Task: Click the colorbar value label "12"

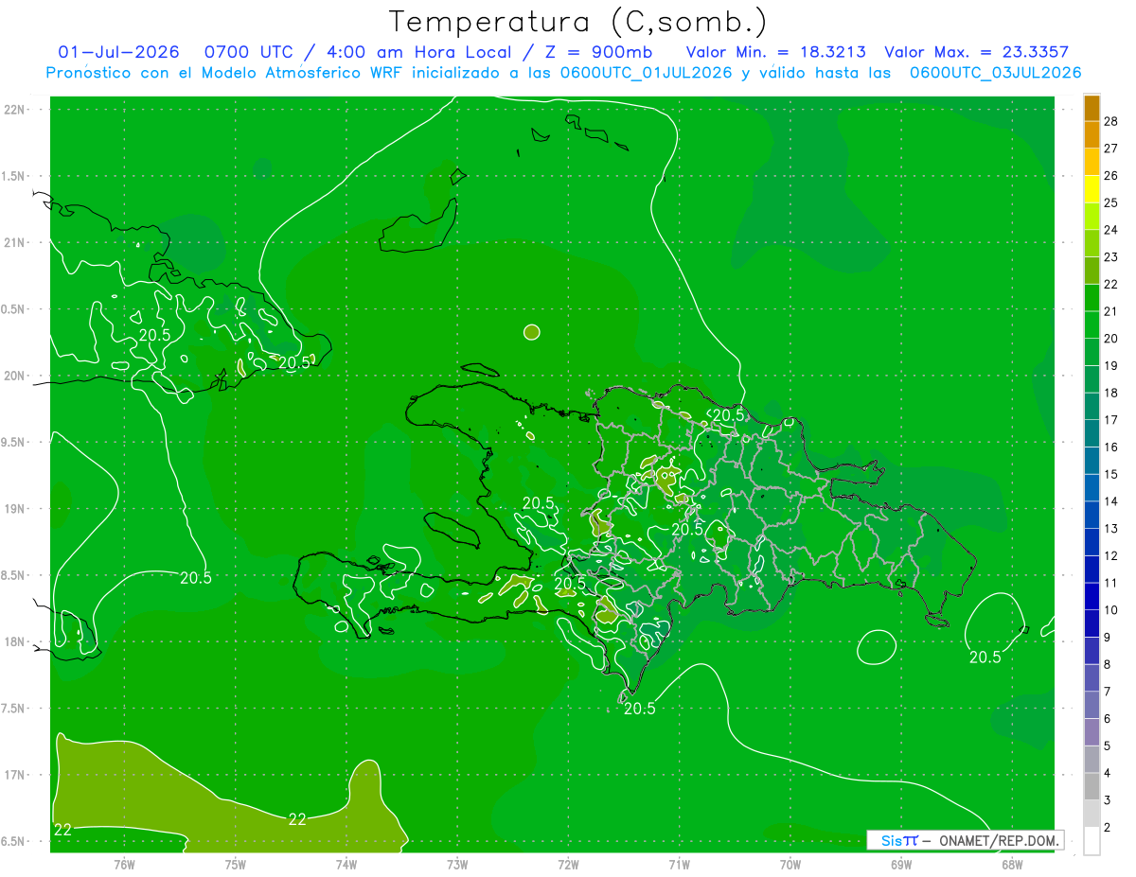Action: (1110, 555)
